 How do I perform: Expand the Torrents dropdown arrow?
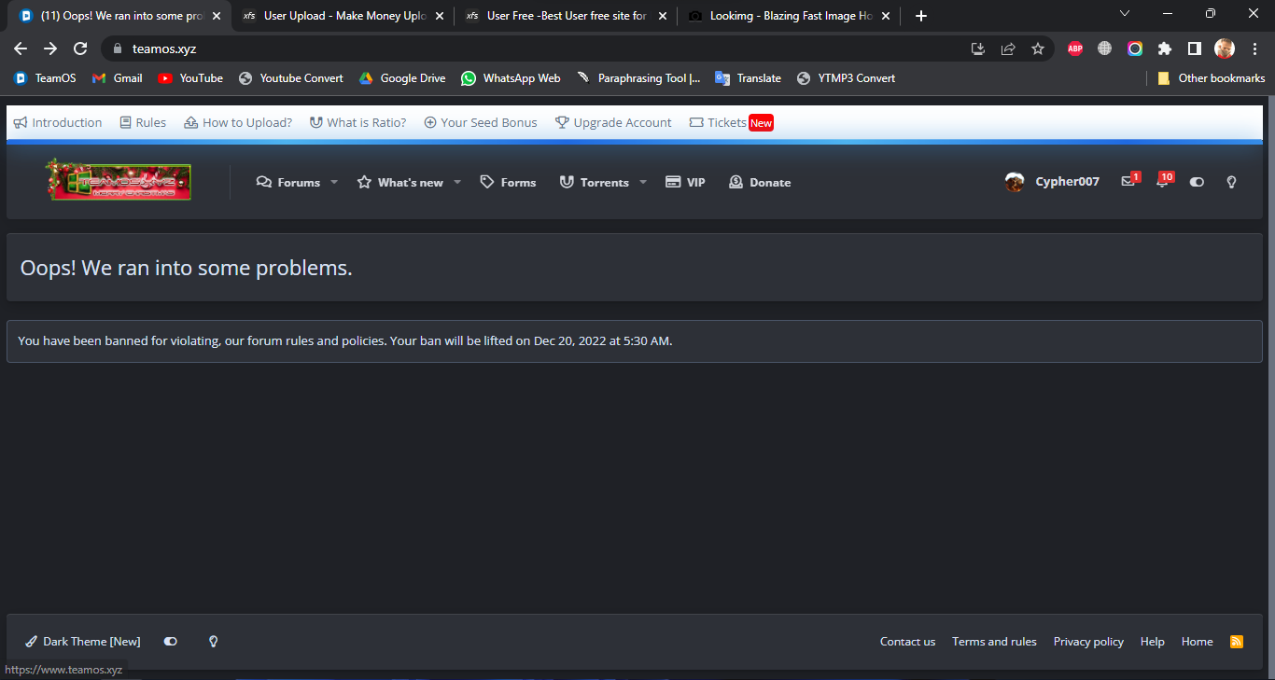pos(643,183)
